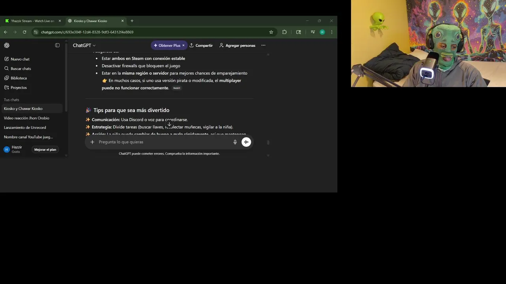The width and height of the screenshot is (506, 284).
Task: Start voice mode with the waveform button
Action: (246, 142)
